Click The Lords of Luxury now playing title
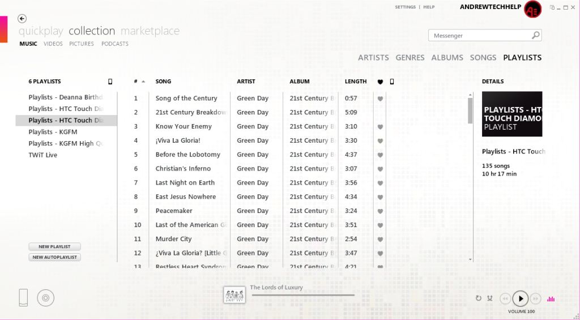The image size is (580, 320). [276, 288]
